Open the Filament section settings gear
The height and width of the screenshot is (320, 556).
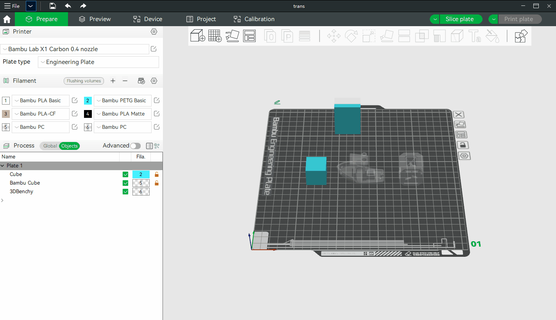154,81
